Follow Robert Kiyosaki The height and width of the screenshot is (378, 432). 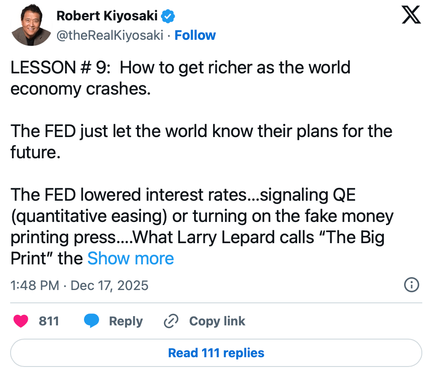(x=195, y=35)
